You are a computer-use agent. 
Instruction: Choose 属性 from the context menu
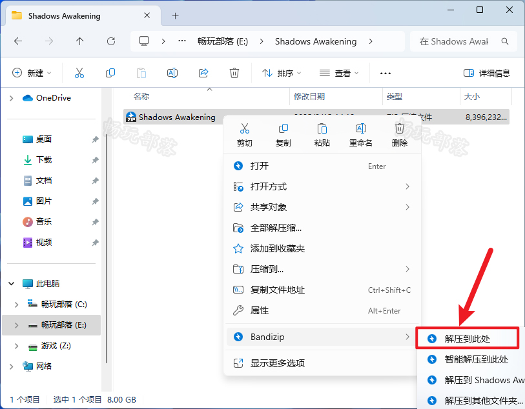coord(322,311)
